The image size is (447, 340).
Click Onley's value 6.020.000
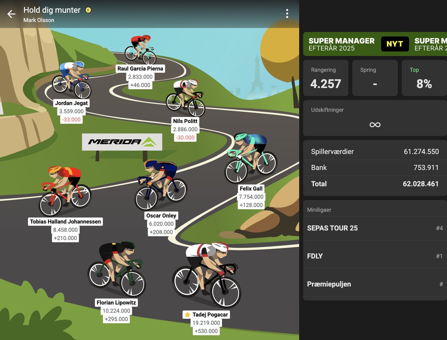click(x=161, y=224)
